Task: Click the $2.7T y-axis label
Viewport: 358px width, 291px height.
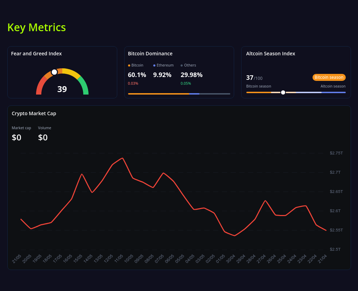Action: click(x=335, y=172)
